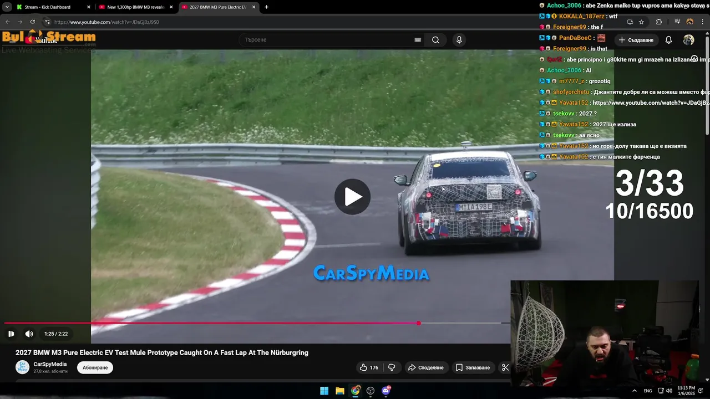
Task: Open the CarSpyMedia channel name link
Action: (x=50, y=364)
